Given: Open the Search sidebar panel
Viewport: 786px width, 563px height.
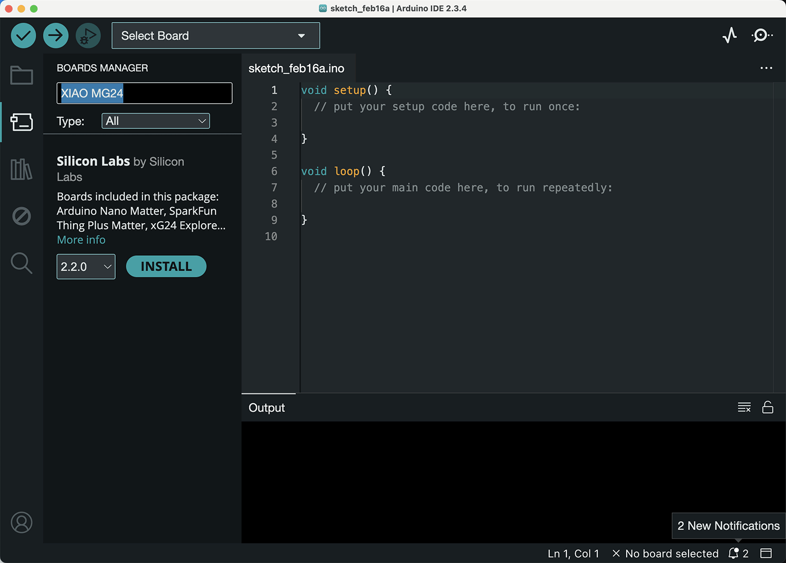Looking at the screenshot, I should [x=21, y=263].
